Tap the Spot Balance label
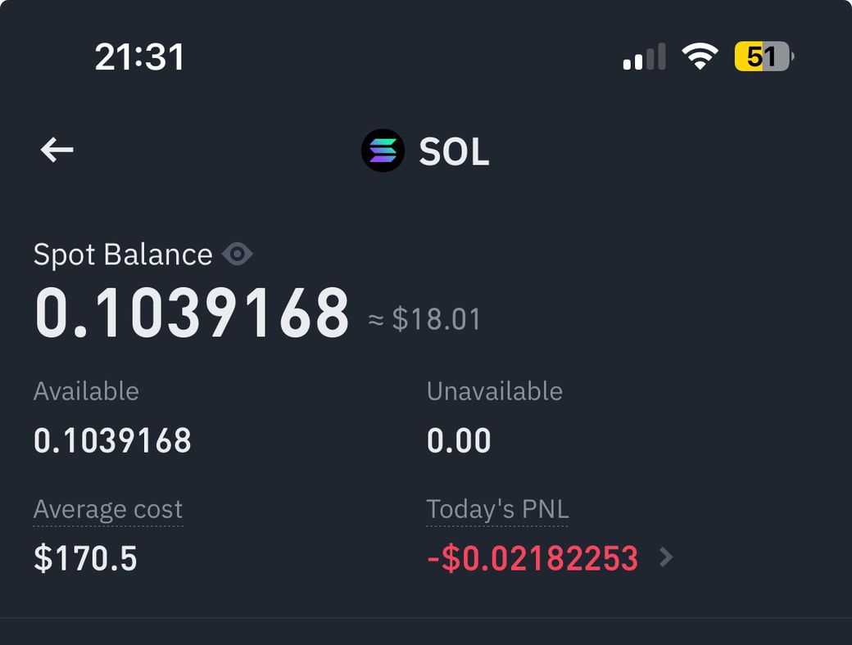Screen dimensions: 852x645 click(123, 255)
